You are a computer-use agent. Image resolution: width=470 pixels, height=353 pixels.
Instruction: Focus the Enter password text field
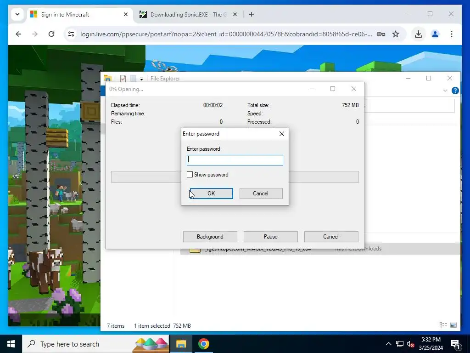[235, 160]
